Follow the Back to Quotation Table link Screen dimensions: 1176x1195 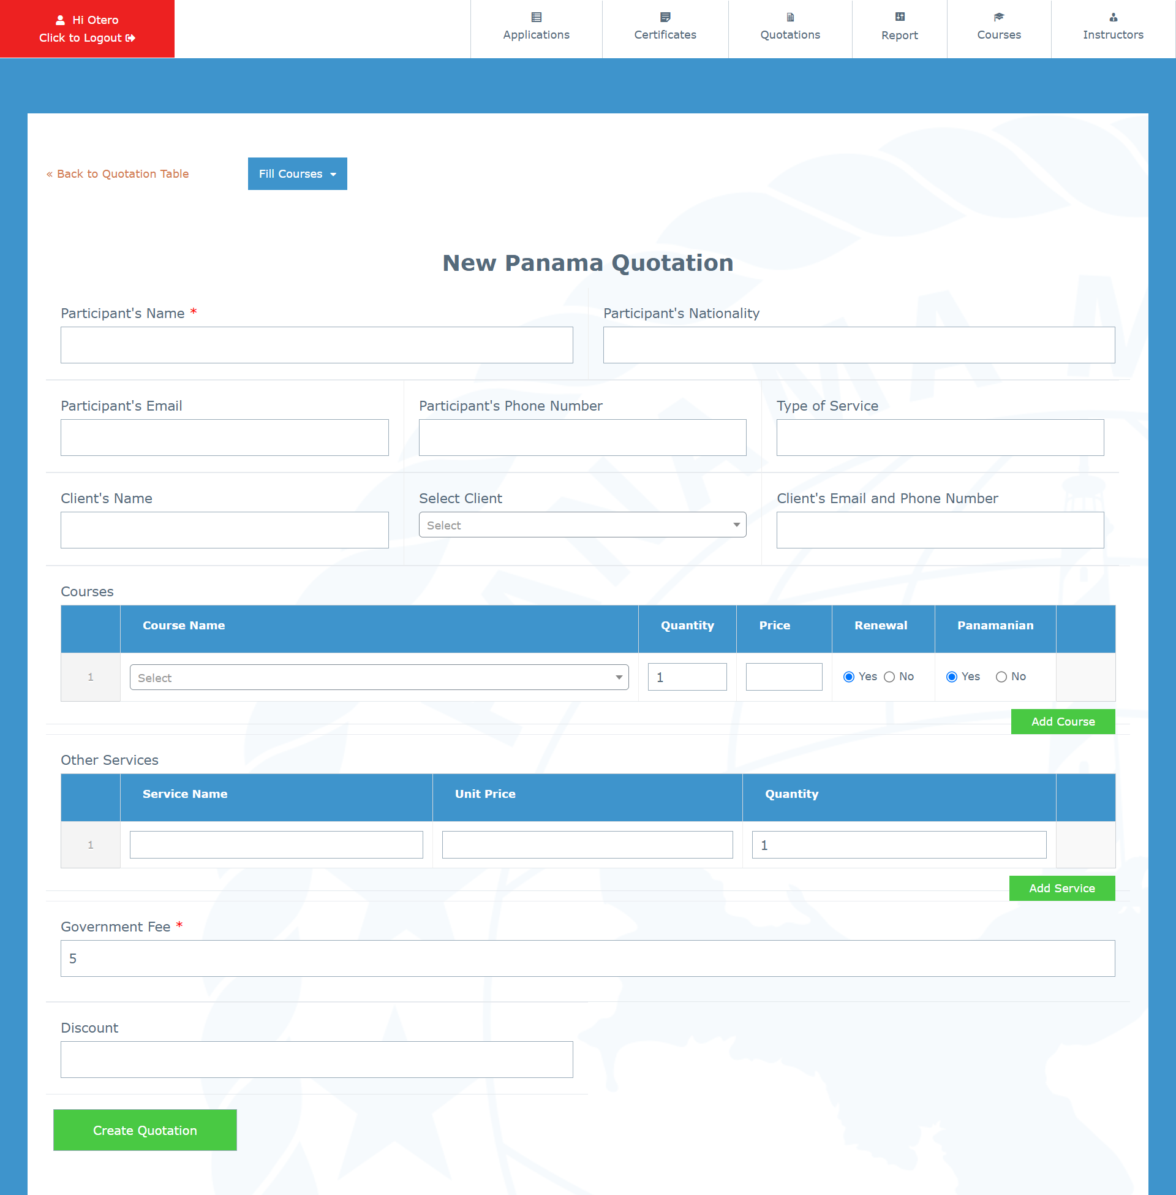coord(118,173)
